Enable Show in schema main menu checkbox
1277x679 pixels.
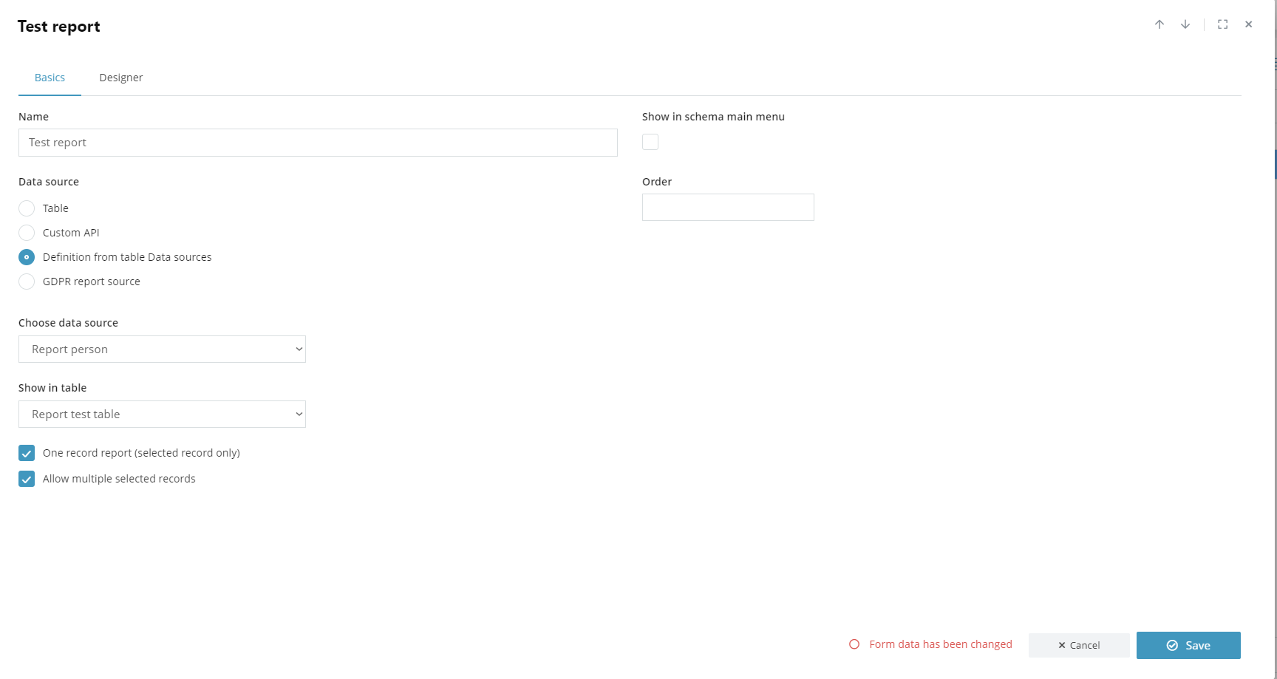pyautogui.click(x=650, y=142)
